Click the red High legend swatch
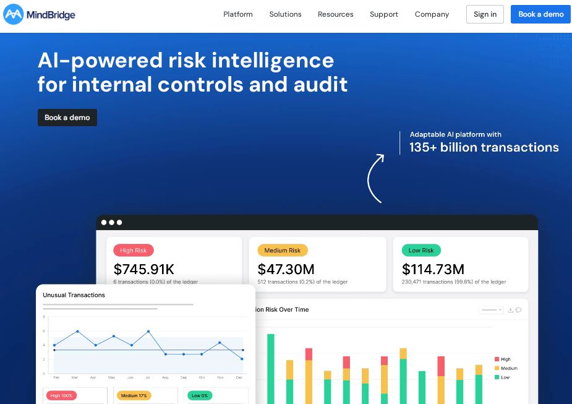This screenshot has height=404, width=572. 497,359
